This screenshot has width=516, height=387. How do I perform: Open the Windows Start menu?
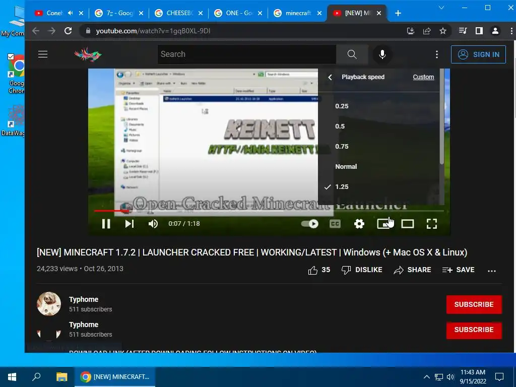(12, 377)
